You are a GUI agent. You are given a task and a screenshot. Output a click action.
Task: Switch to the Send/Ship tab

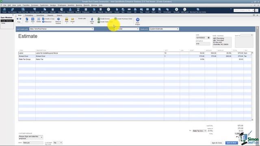(40, 15)
